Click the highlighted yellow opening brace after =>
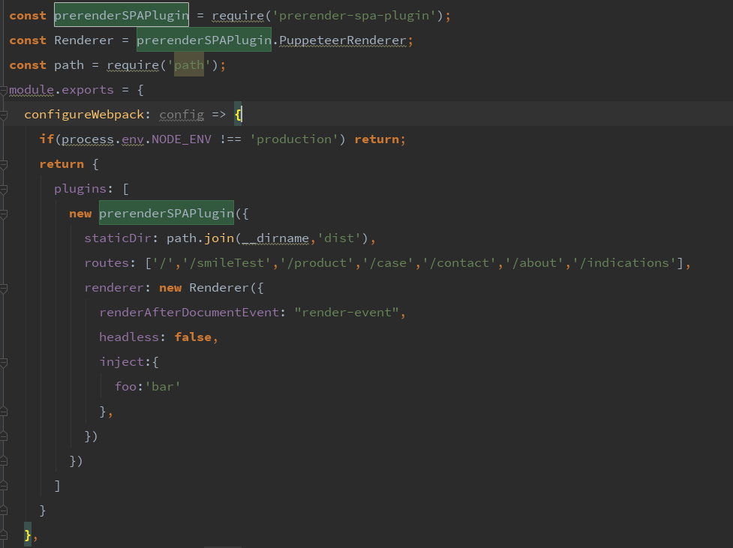The image size is (733, 548). 238,115
